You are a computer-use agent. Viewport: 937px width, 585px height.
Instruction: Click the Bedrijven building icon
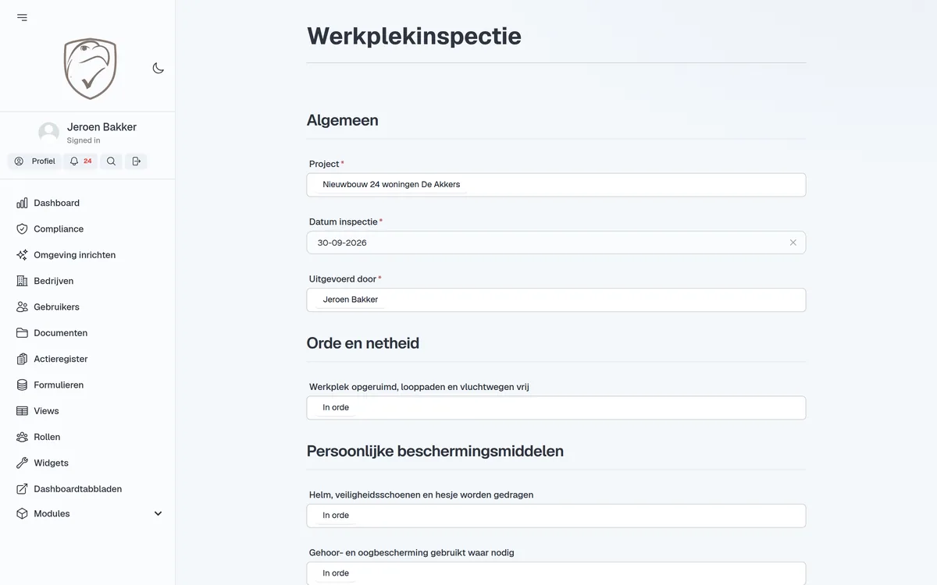[22, 281]
